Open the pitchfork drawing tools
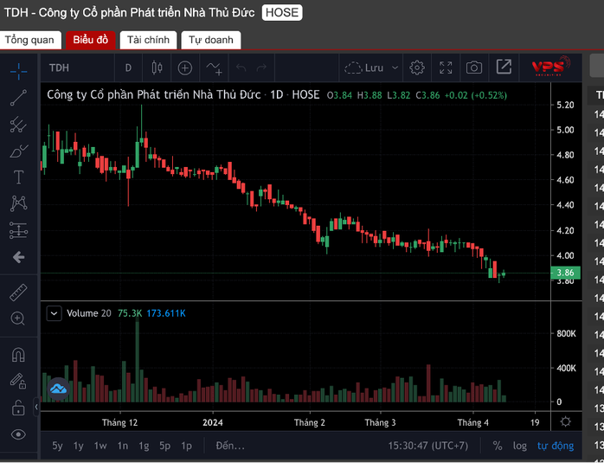The height and width of the screenshot is (463, 604). [x=18, y=125]
